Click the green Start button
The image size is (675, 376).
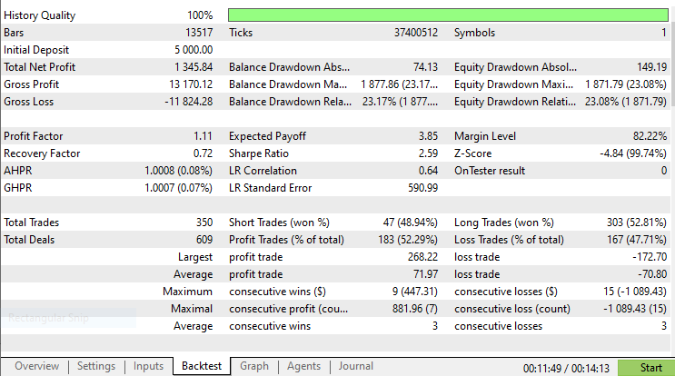pyautogui.click(x=646, y=368)
